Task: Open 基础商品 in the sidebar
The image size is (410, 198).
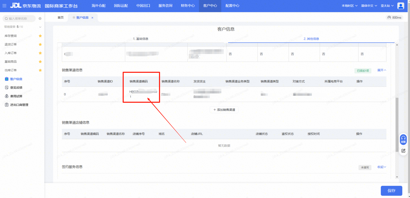Action: tap(11, 62)
